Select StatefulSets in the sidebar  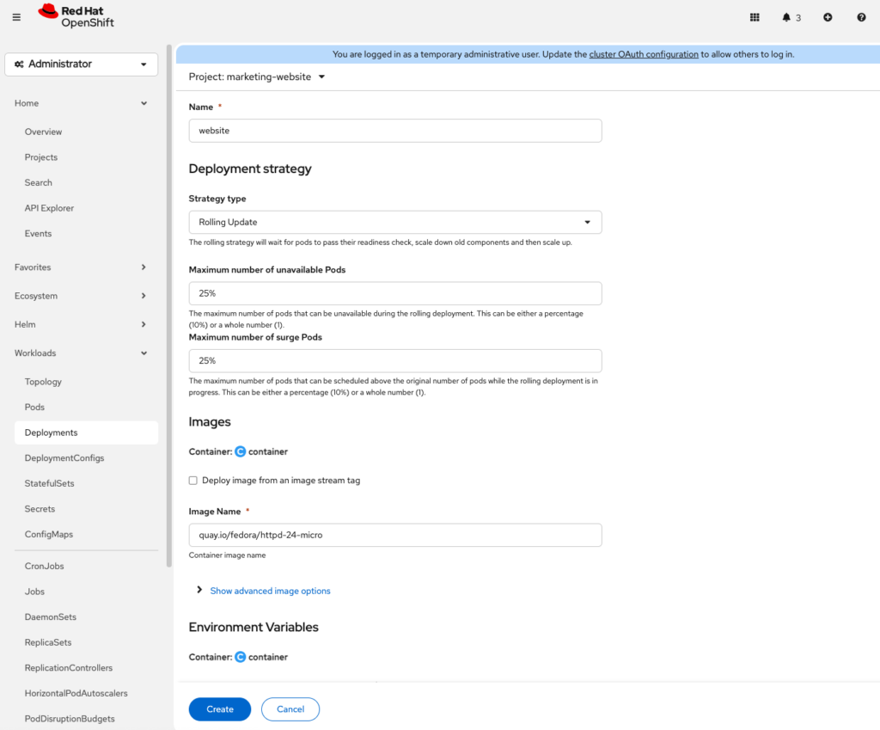click(x=49, y=483)
